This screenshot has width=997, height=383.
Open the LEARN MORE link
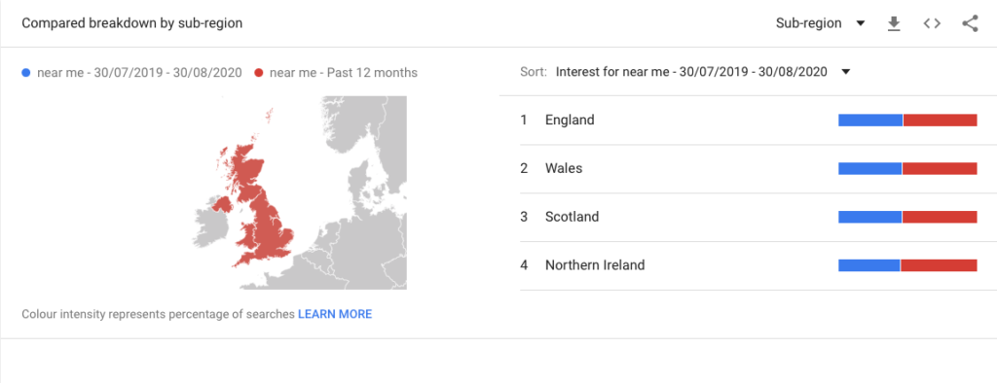click(x=335, y=314)
